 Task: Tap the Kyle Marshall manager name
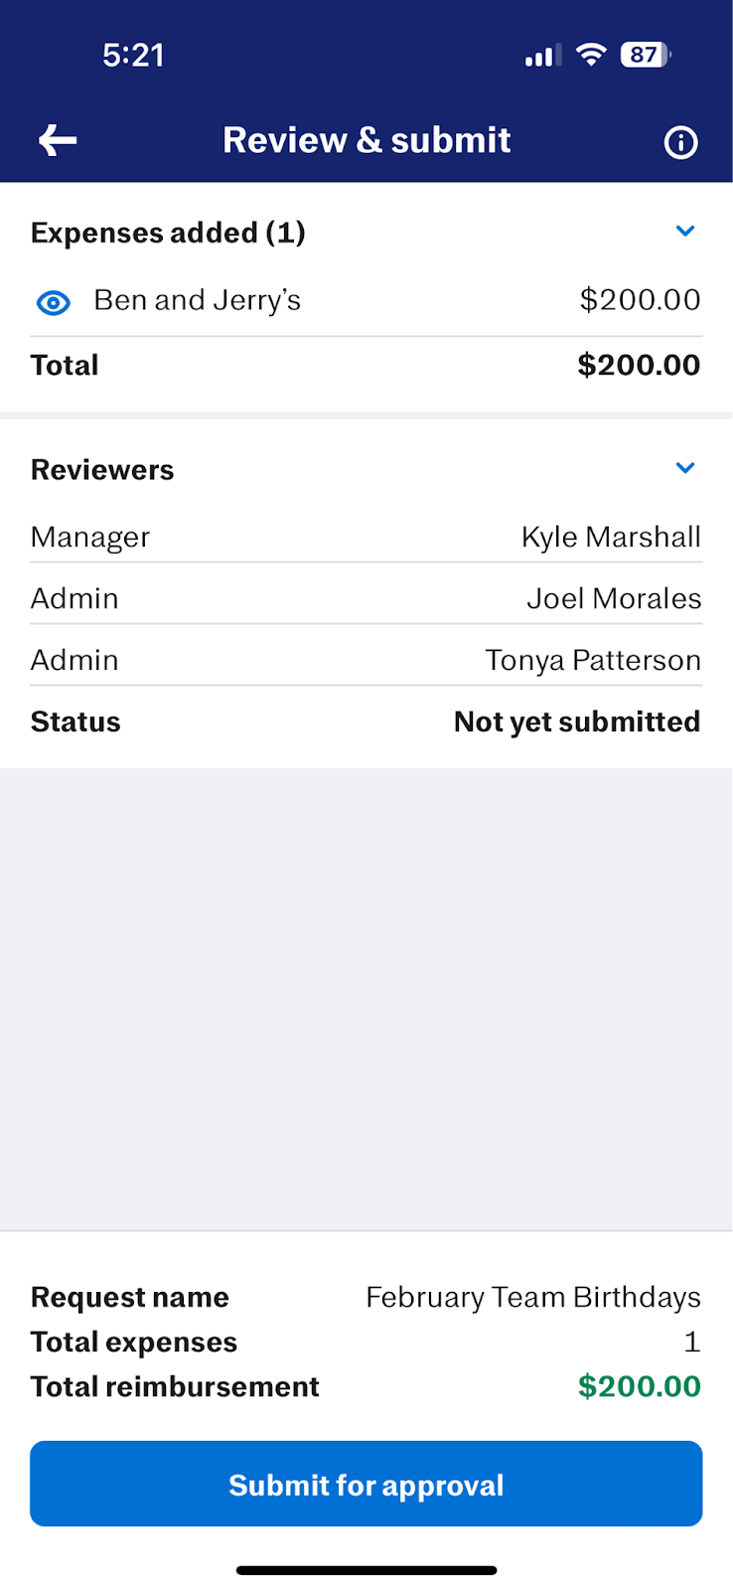click(611, 537)
